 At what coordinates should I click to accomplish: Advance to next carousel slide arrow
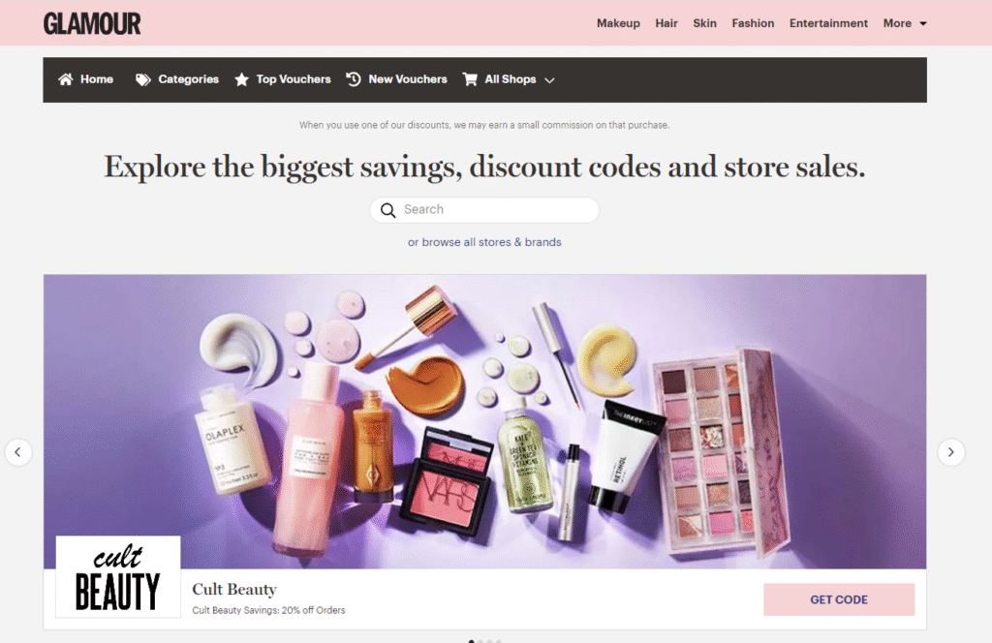(951, 452)
